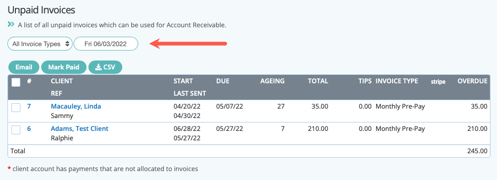497x180 pixels.
Task: Check the box for invoice 6
Action: pyautogui.click(x=16, y=130)
